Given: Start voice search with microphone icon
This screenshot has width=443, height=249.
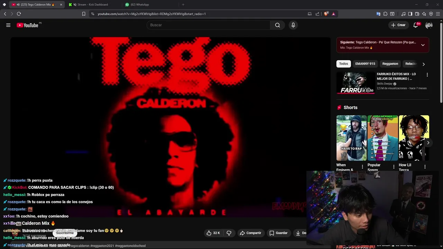Looking at the screenshot, I should click(x=293, y=25).
